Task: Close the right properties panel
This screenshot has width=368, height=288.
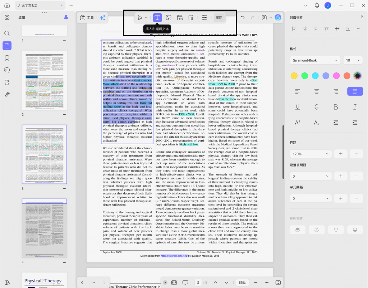Action: click(x=362, y=17)
